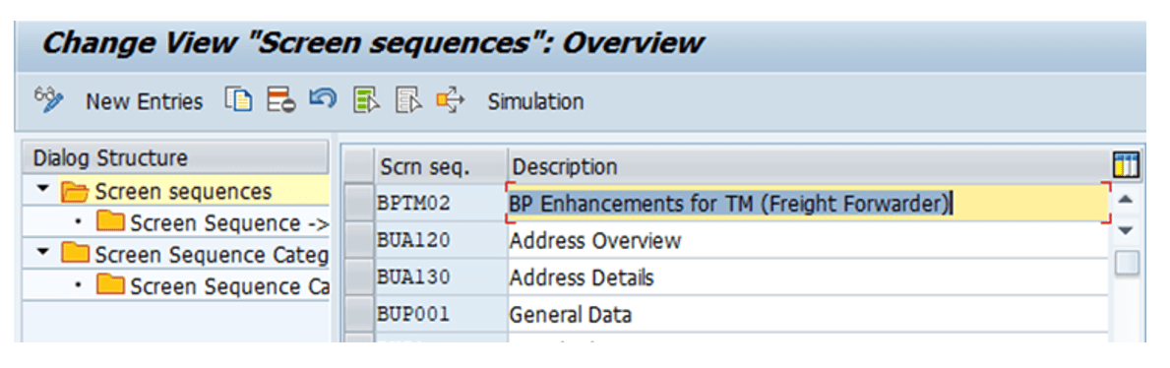Click the Undo Change arrow icon
The width and height of the screenshot is (1170, 368).
click(324, 99)
